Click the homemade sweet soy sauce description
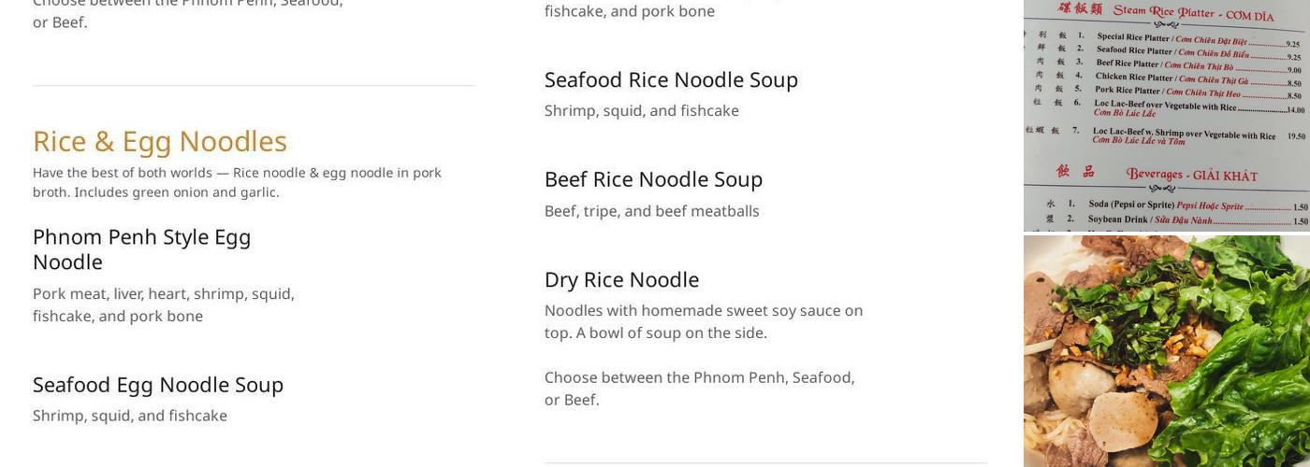 coord(704,321)
